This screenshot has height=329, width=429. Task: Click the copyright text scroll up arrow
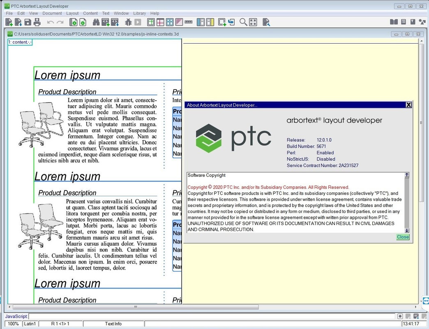(x=407, y=175)
